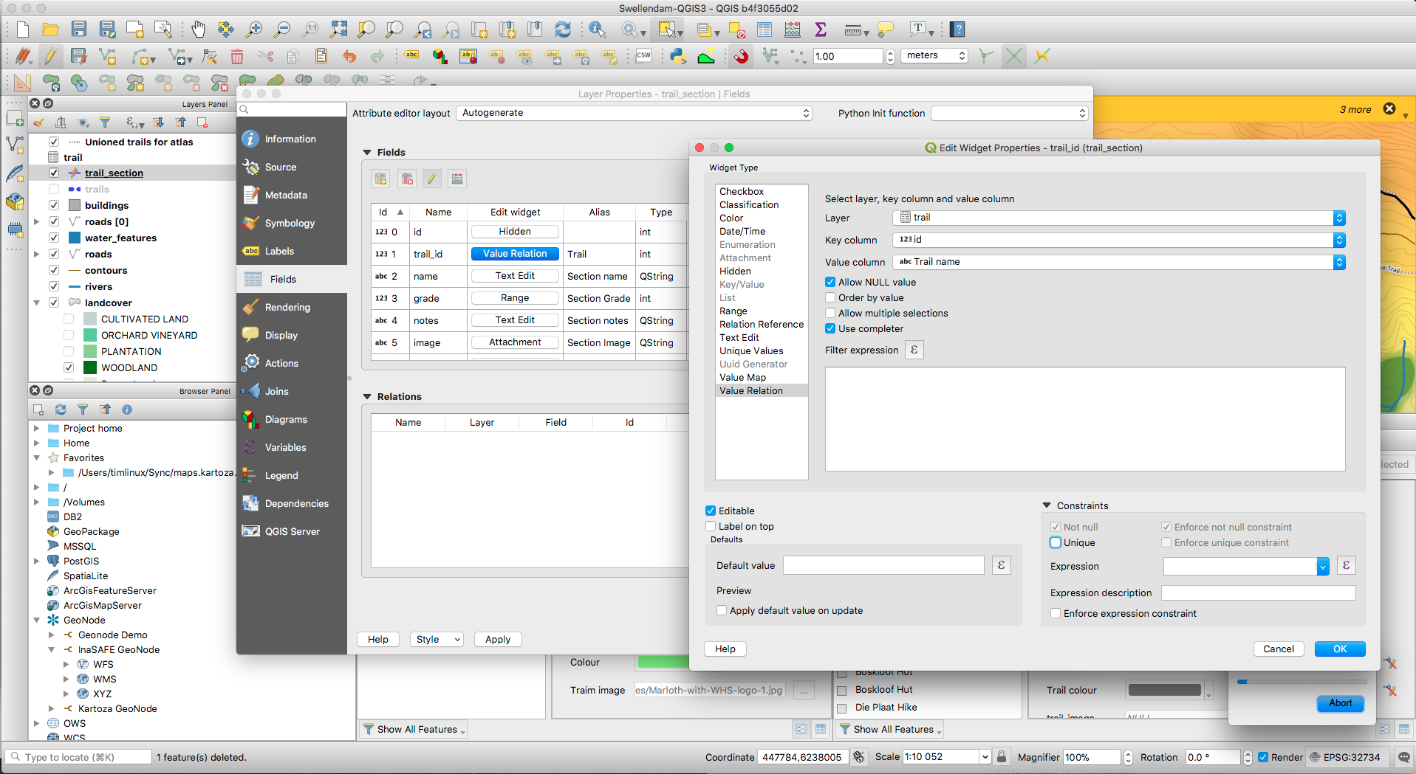Image resolution: width=1416 pixels, height=774 pixels.
Task: Activate the Zoom In magnifier tool
Action: pos(254,30)
